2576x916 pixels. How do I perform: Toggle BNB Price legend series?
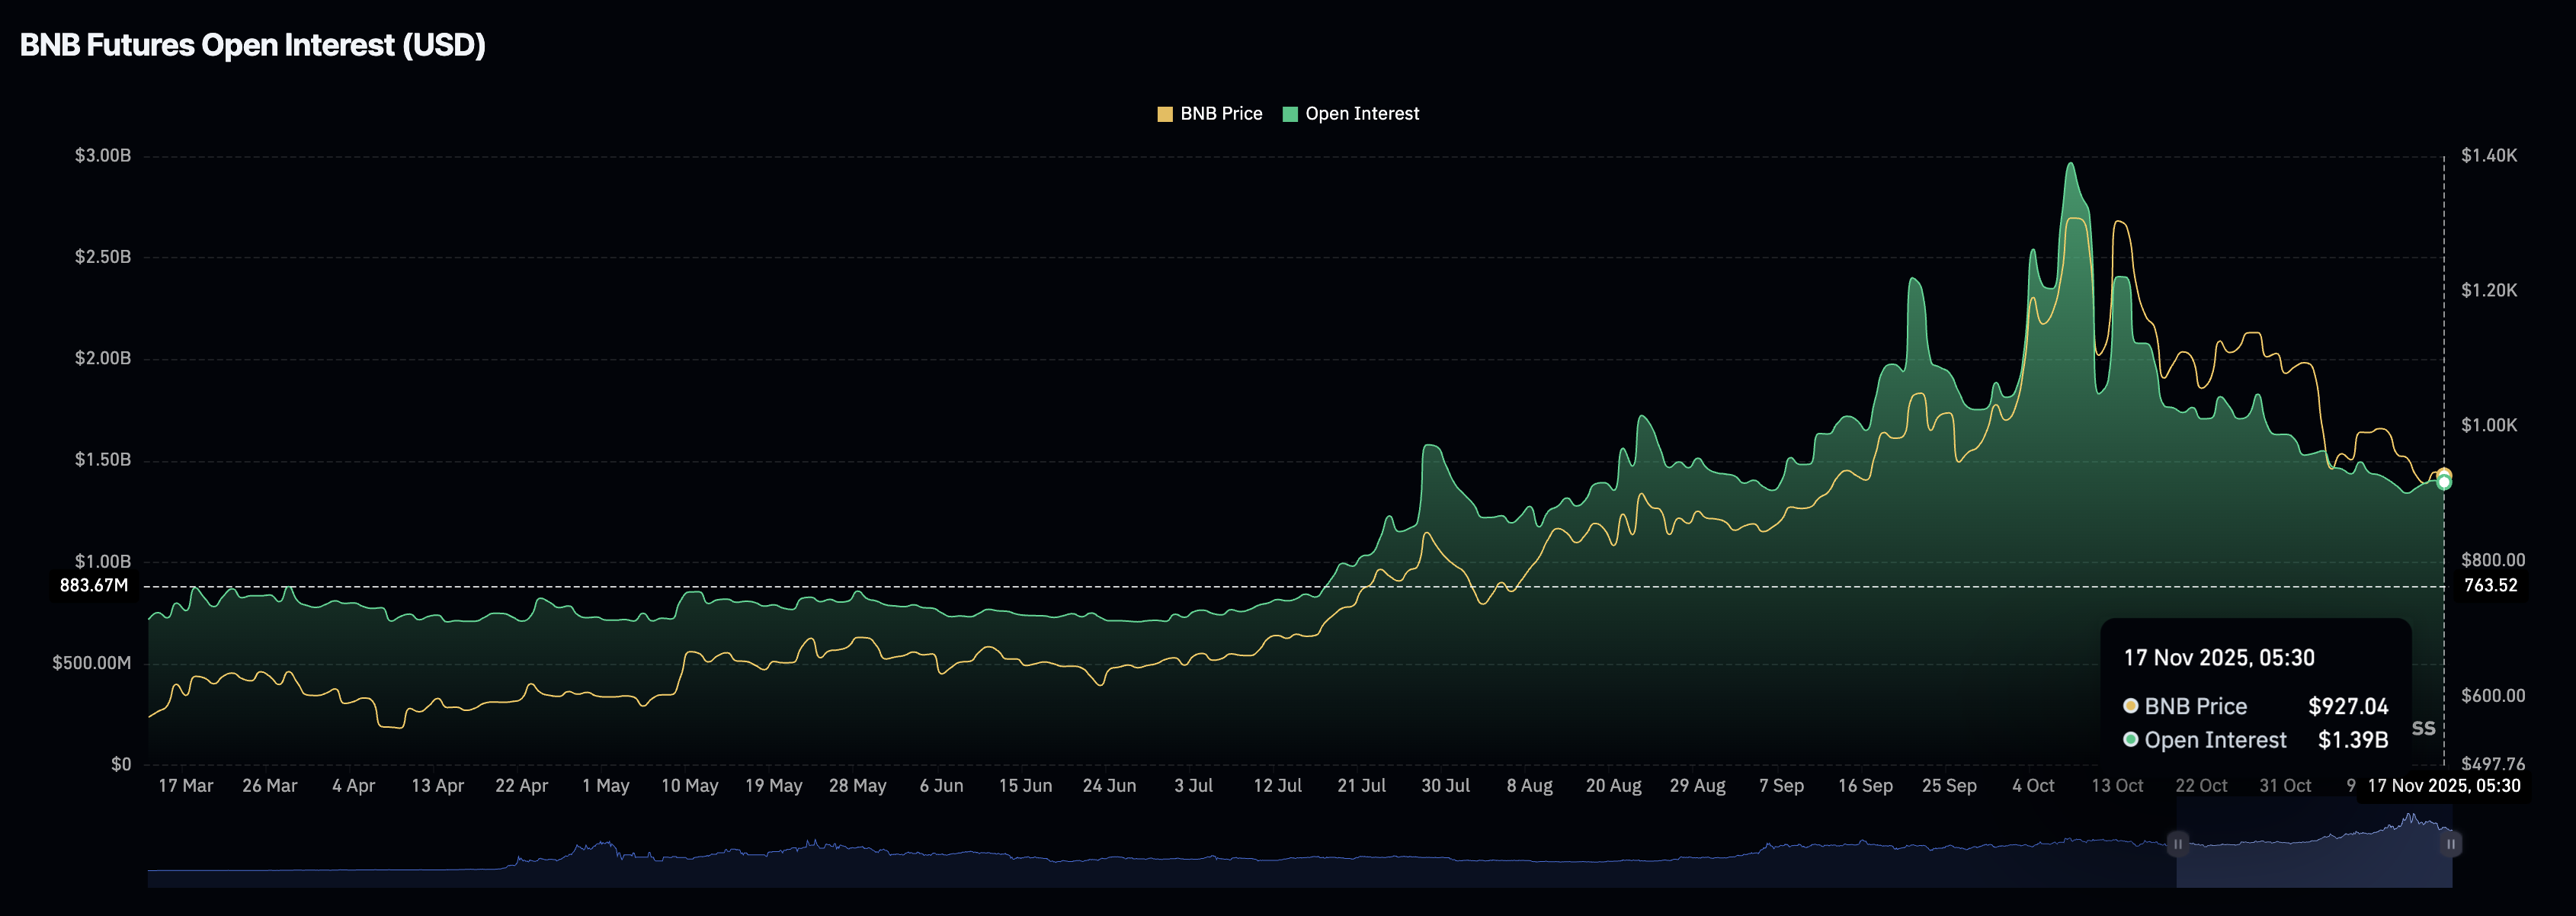pyautogui.click(x=1220, y=114)
